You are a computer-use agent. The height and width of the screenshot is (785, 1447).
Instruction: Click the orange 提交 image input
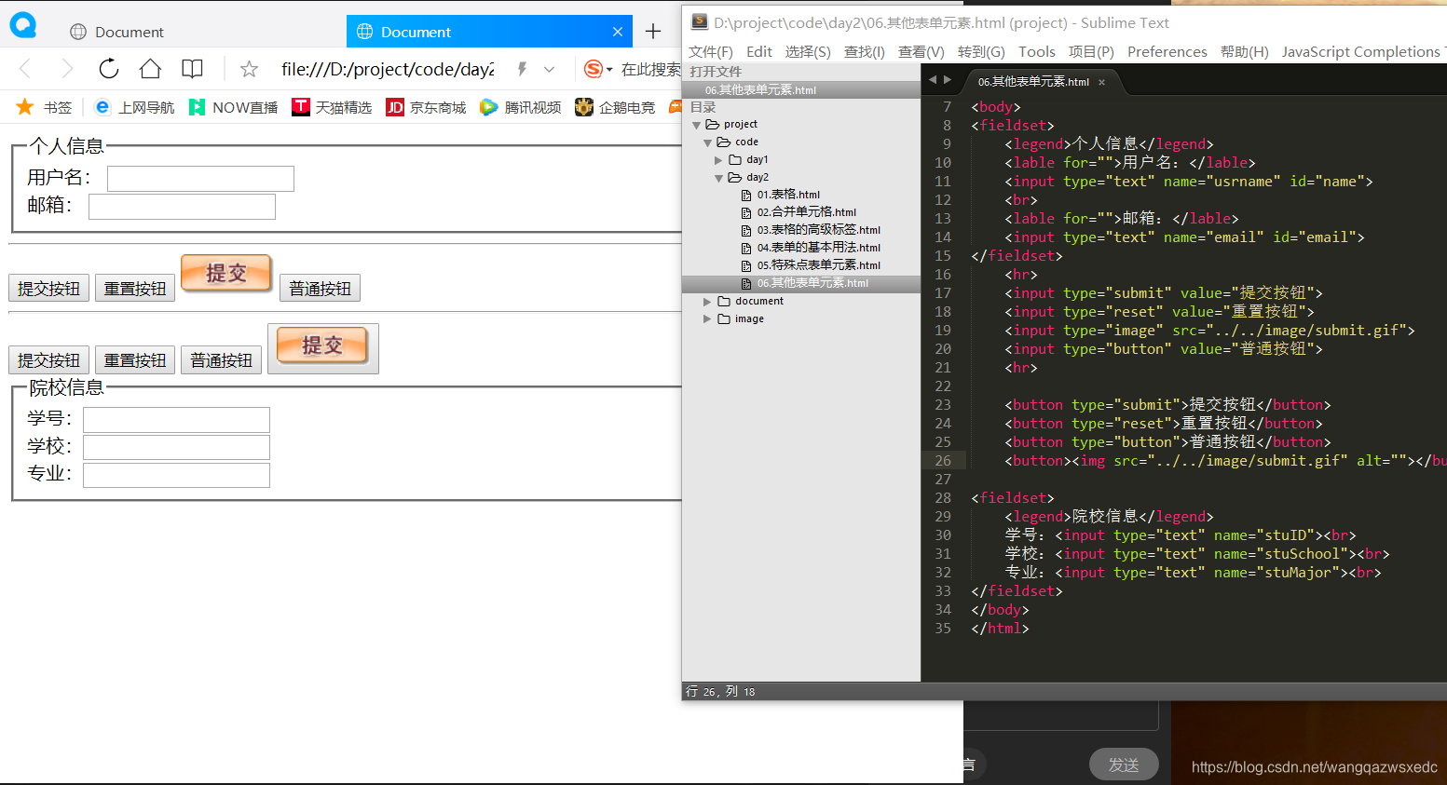[226, 274]
